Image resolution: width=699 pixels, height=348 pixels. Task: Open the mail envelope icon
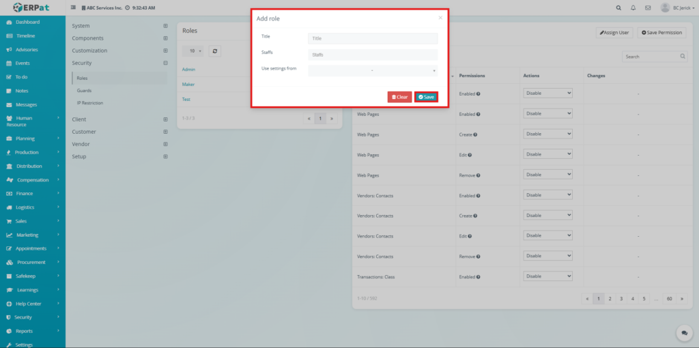click(x=648, y=8)
